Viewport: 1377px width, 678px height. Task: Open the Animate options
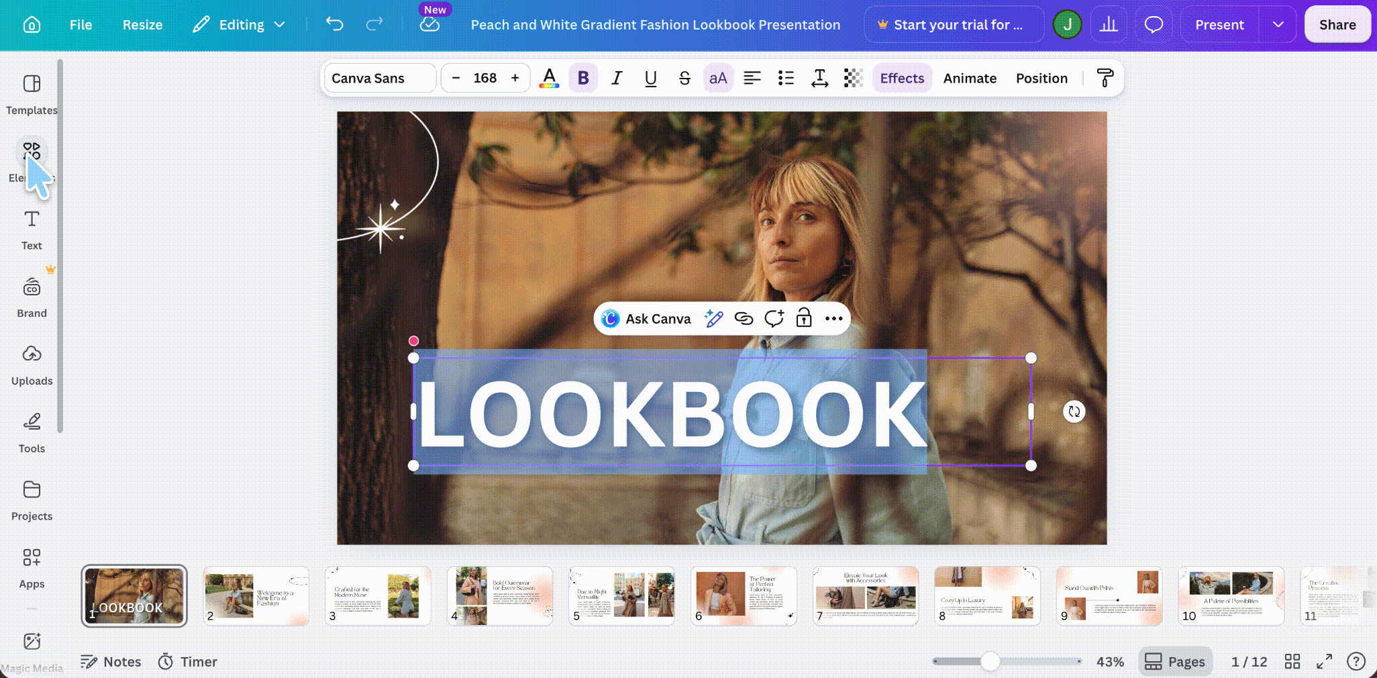coord(970,79)
